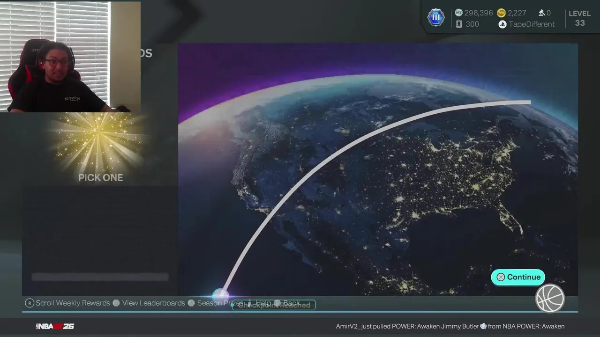Click the PICK ONE reward label
Image resolution: width=600 pixels, height=337 pixels.
click(101, 177)
